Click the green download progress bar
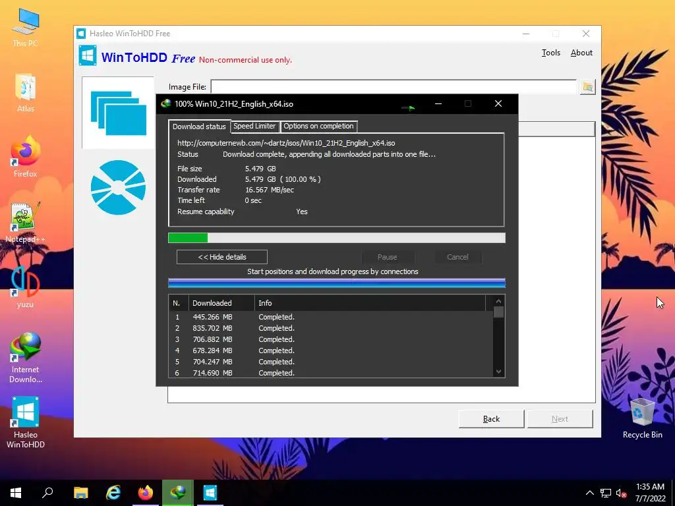 coord(337,238)
